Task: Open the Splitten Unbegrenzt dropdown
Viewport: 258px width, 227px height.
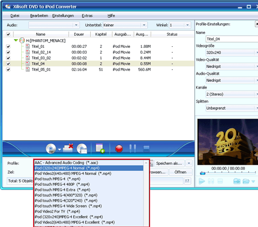Action: (232, 108)
